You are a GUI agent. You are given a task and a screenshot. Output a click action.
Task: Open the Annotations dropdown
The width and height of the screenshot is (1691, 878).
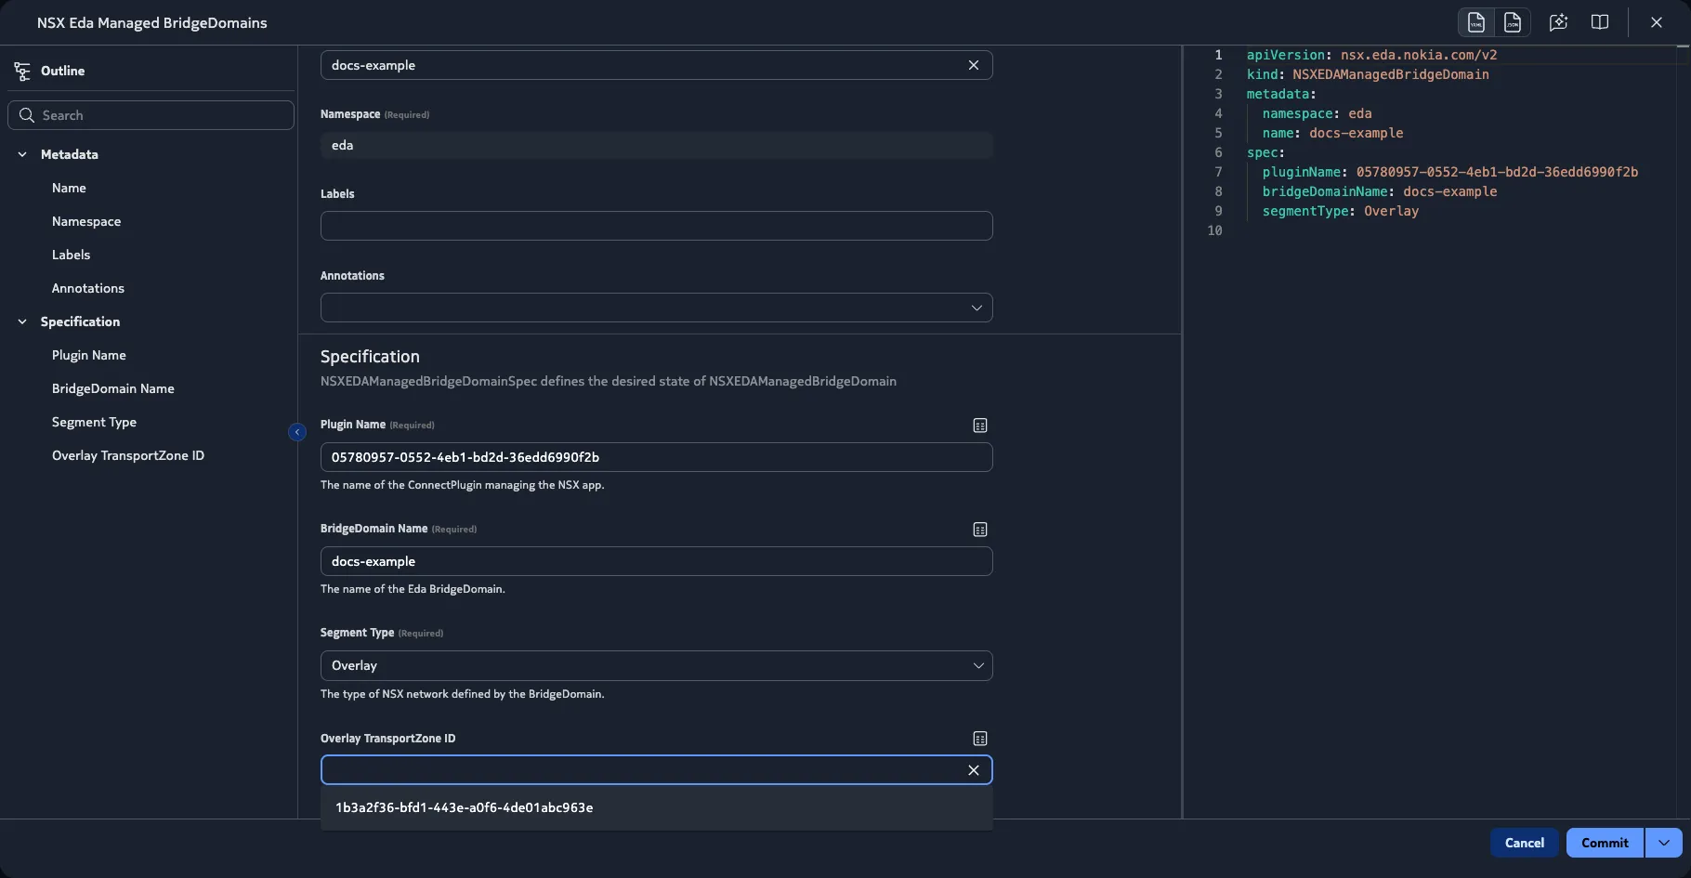coord(656,308)
